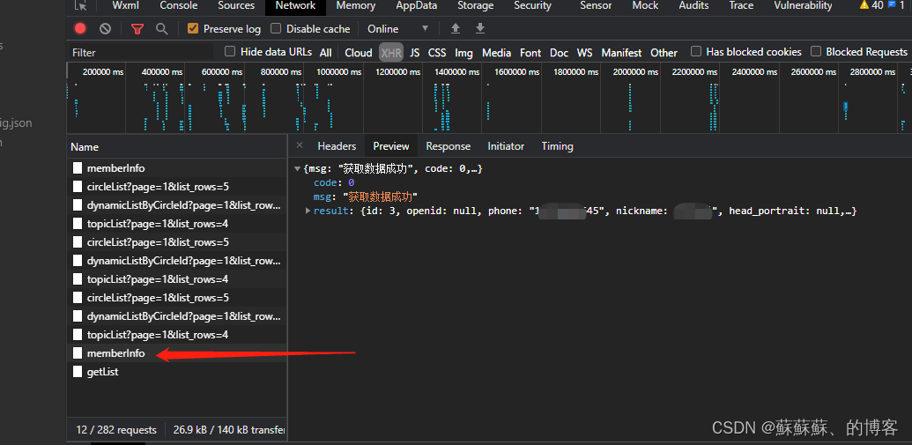Image resolution: width=912 pixels, height=445 pixels.
Task: Switch to the Vulnerability tab
Action: click(803, 6)
